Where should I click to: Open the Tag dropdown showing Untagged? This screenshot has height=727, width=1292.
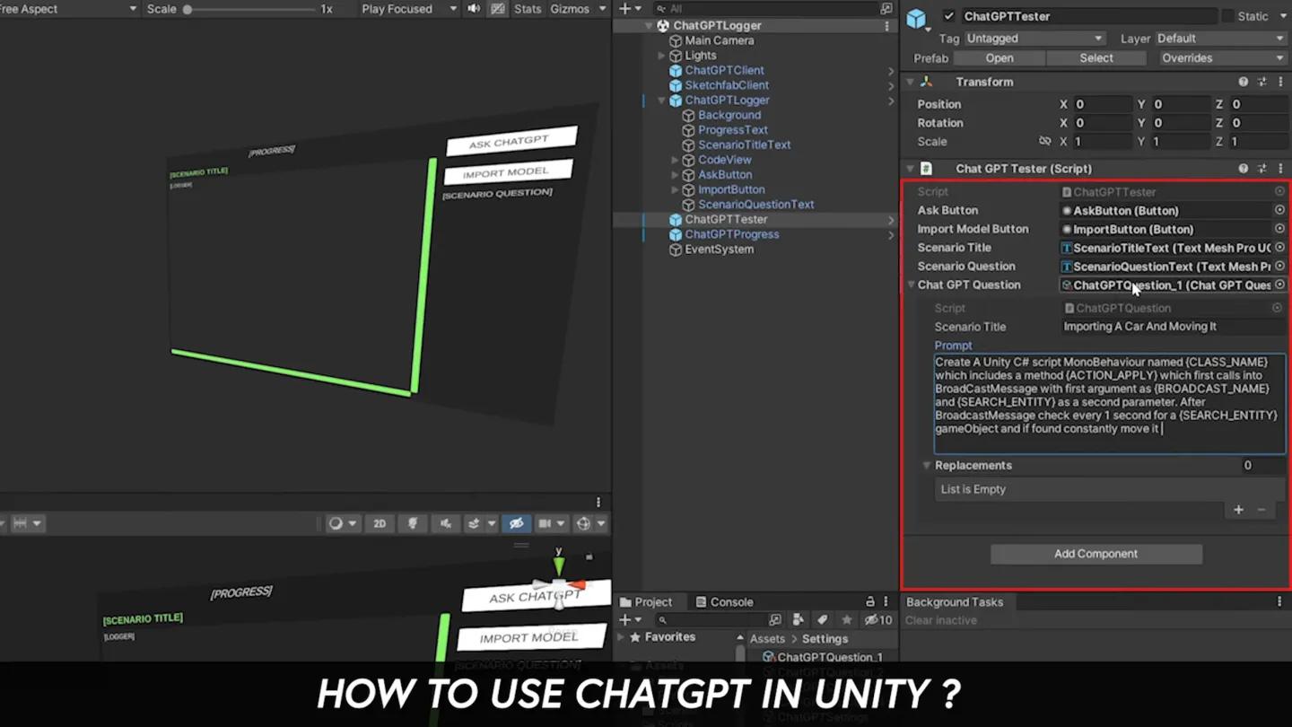1034,39
